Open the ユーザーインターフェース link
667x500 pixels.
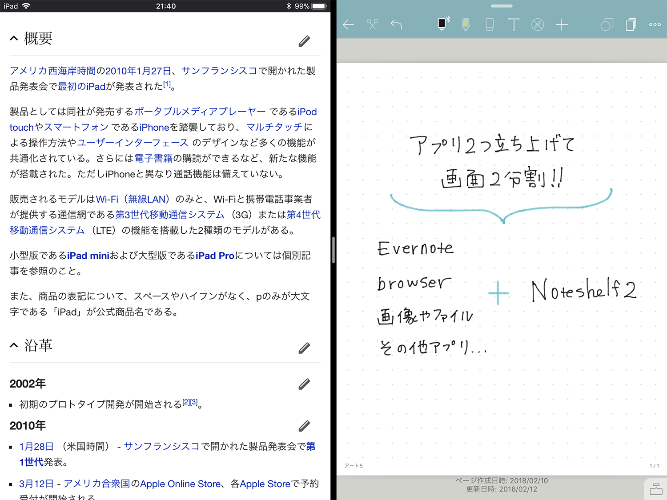point(133,143)
